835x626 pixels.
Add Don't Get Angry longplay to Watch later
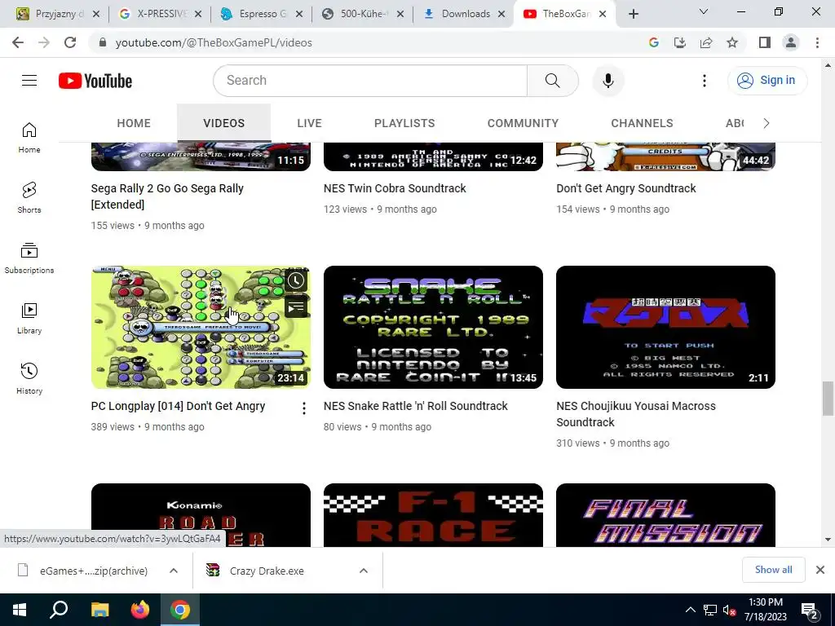click(x=295, y=280)
